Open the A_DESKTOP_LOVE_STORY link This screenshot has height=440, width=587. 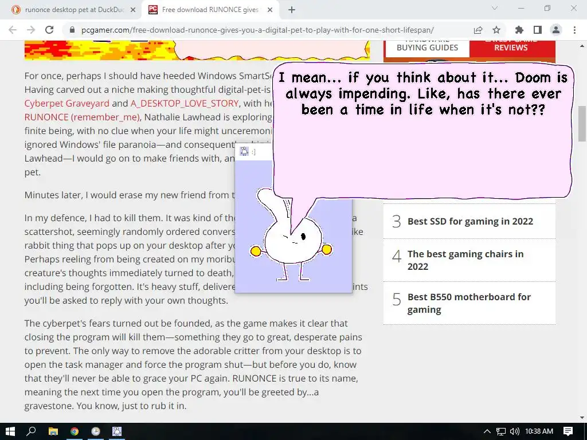[185, 103]
